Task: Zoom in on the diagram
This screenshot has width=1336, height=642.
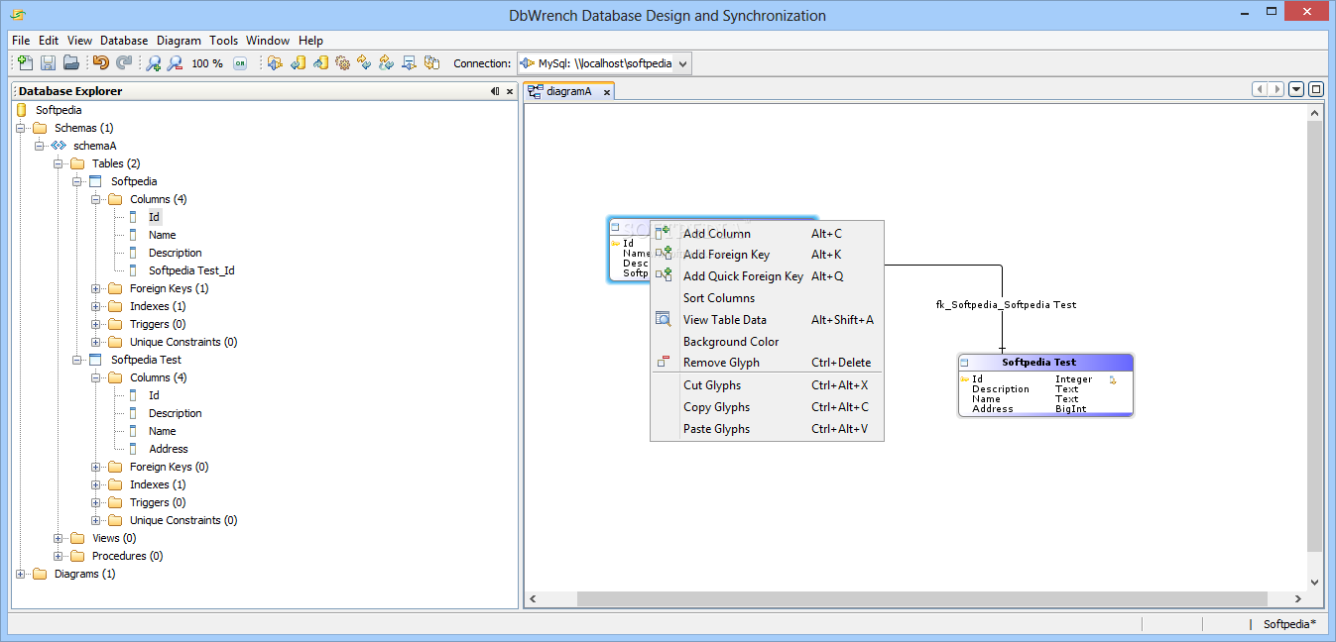Action: tap(153, 63)
